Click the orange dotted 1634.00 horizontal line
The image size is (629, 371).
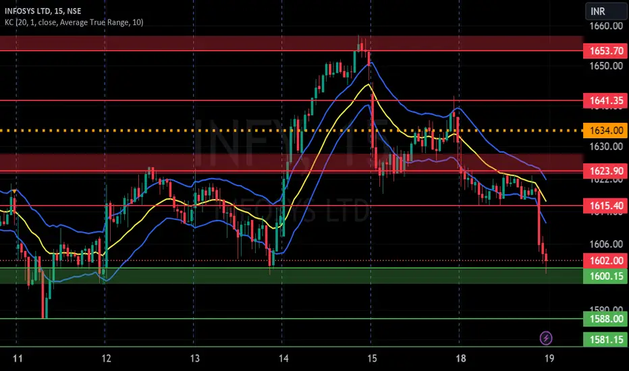pos(292,131)
